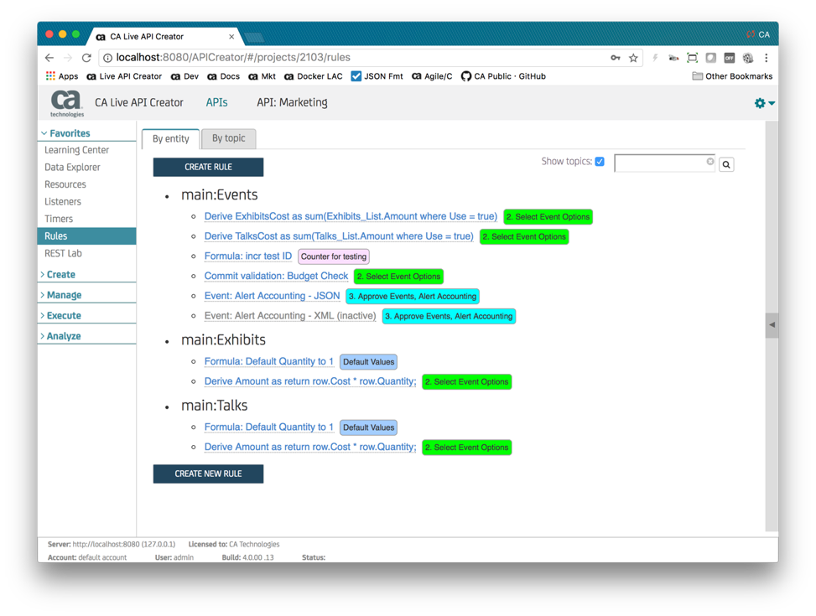Switch to the By topic tab
This screenshot has height=616, width=816.
click(x=228, y=138)
